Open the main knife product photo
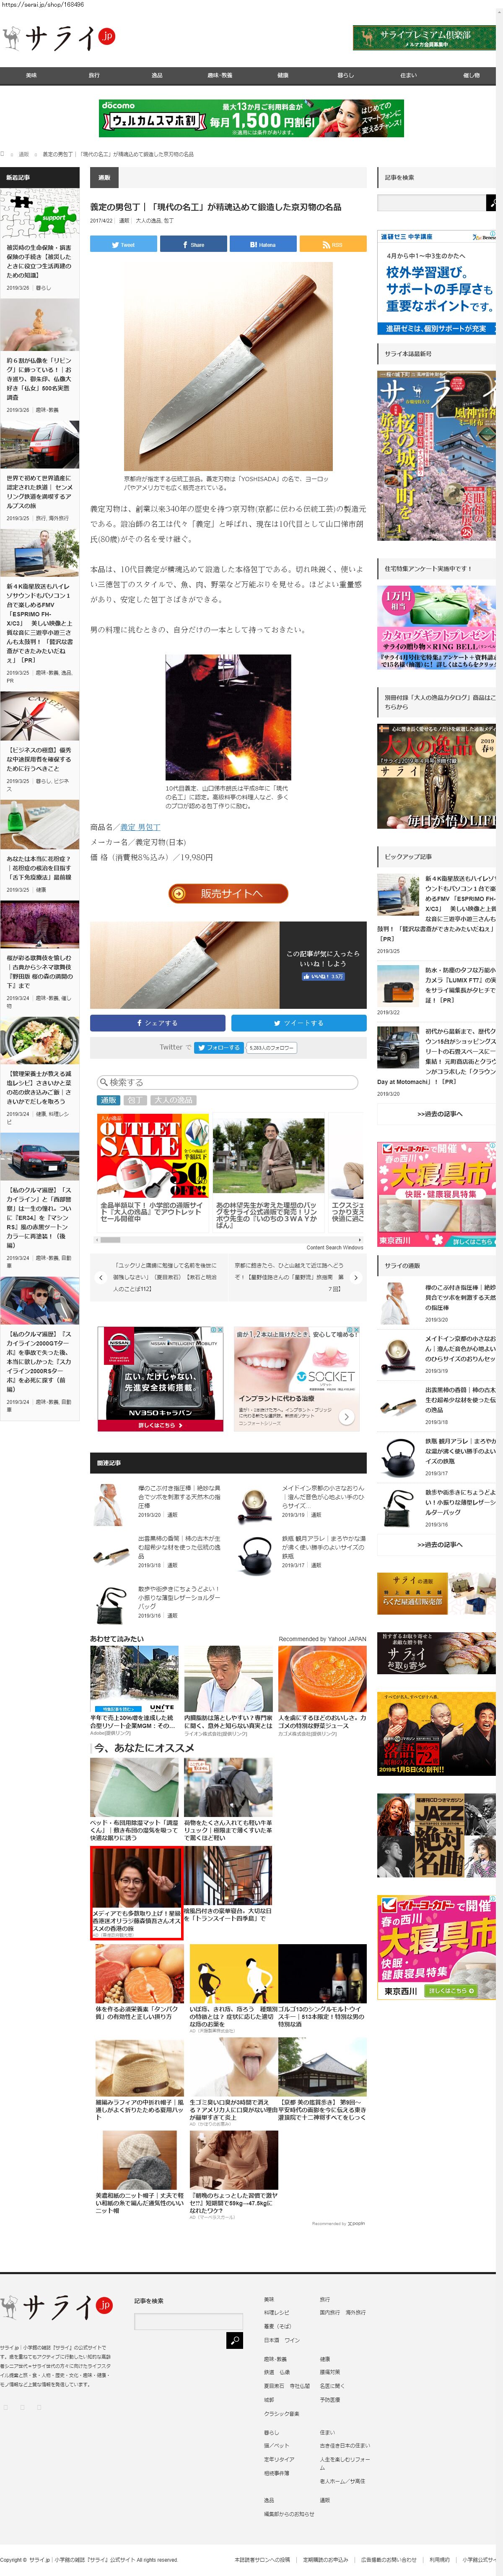This screenshot has height=2576, width=503. [x=228, y=366]
